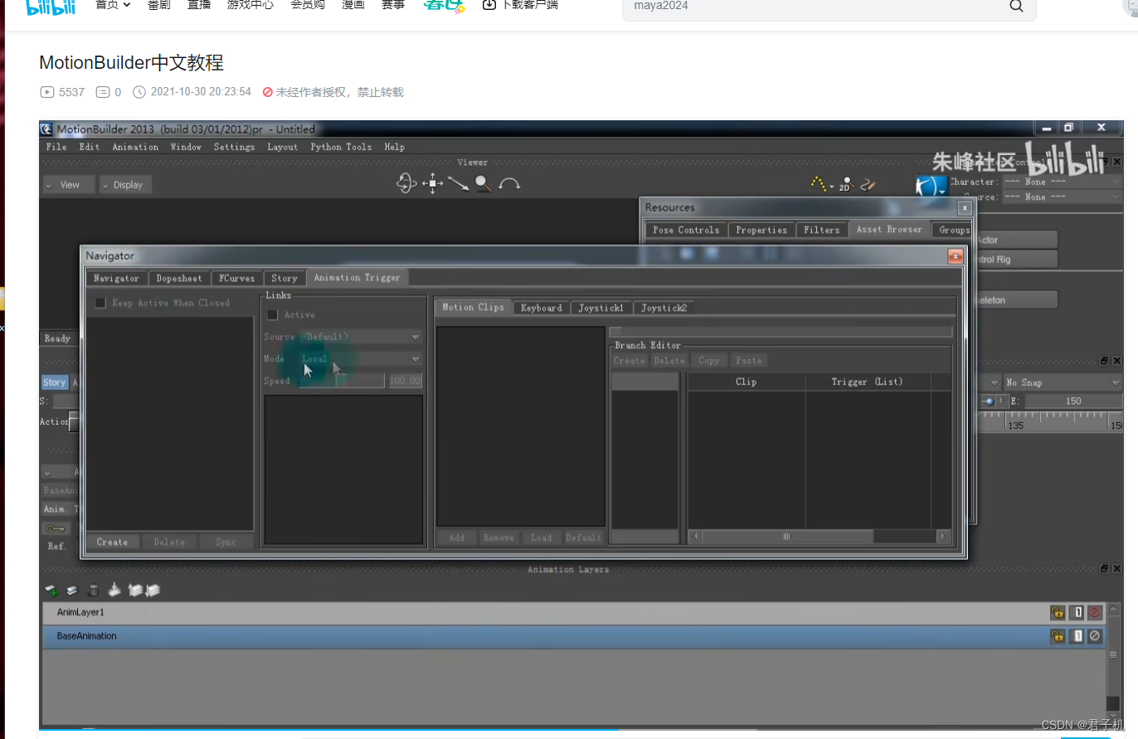Check Keep Active When Closed
The height and width of the screenshot is (739, 1138).
point(100,303)
